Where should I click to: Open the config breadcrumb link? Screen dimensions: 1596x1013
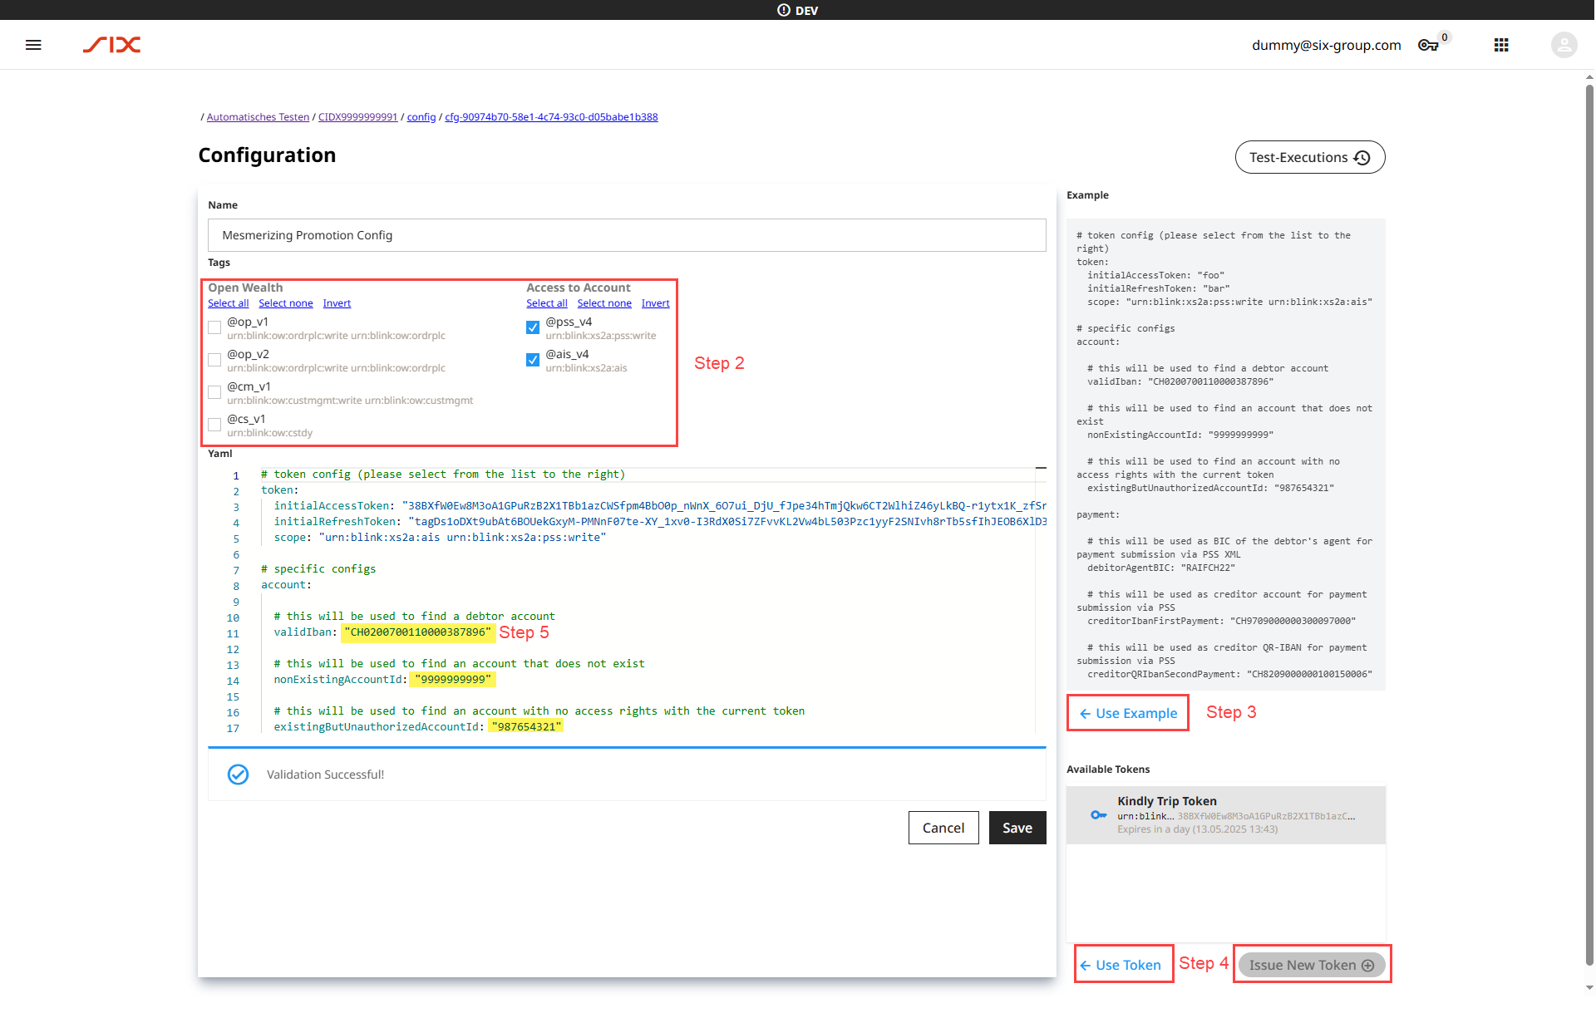coord(421,117)
